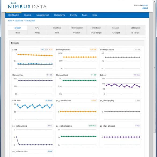The height and width of the screenshot is (157, 157).
Task: Click the Memory Cached chart
Action: [x=120, y=59]
